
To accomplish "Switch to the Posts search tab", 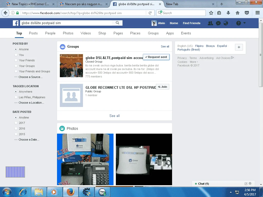I will click(33, 33).
